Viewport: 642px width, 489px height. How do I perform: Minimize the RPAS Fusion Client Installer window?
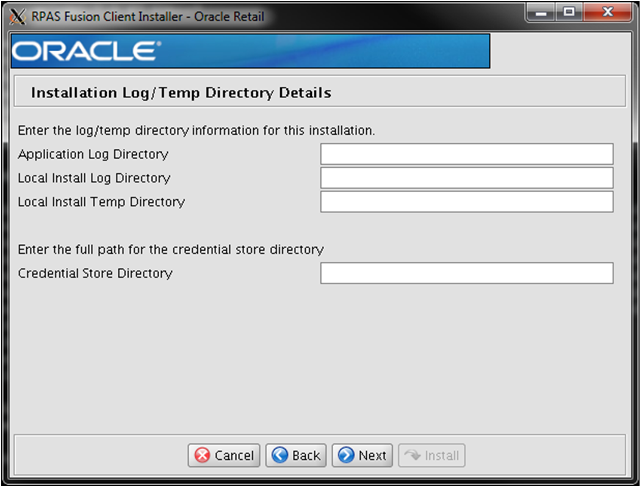[541, 13]
